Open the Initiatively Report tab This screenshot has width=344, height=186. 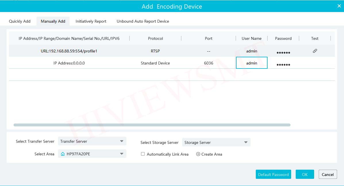pos(91,21)
